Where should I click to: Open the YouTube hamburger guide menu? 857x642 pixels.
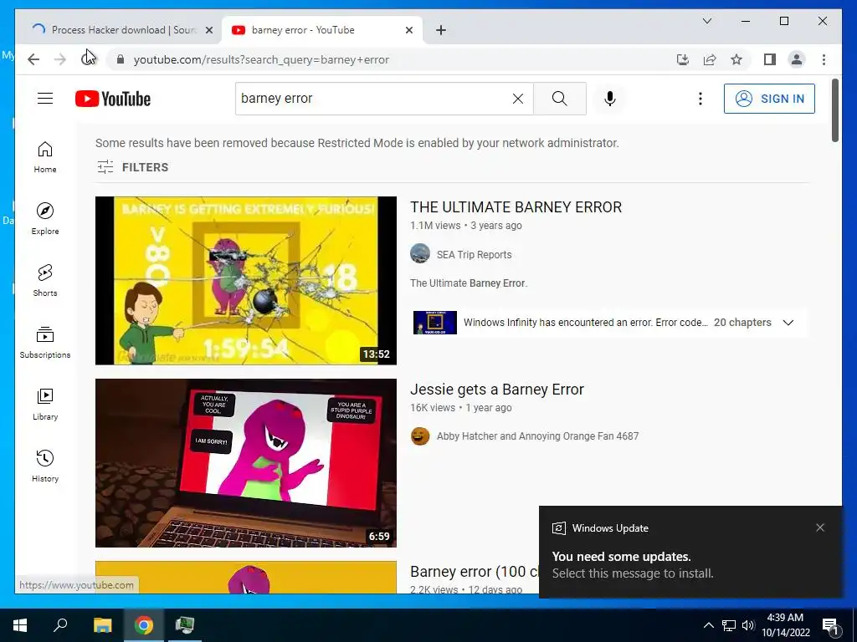click(45, 99)
